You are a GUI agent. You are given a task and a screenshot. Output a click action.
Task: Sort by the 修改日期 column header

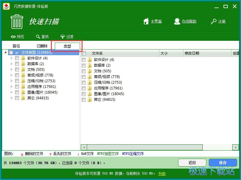click(192, 53)
